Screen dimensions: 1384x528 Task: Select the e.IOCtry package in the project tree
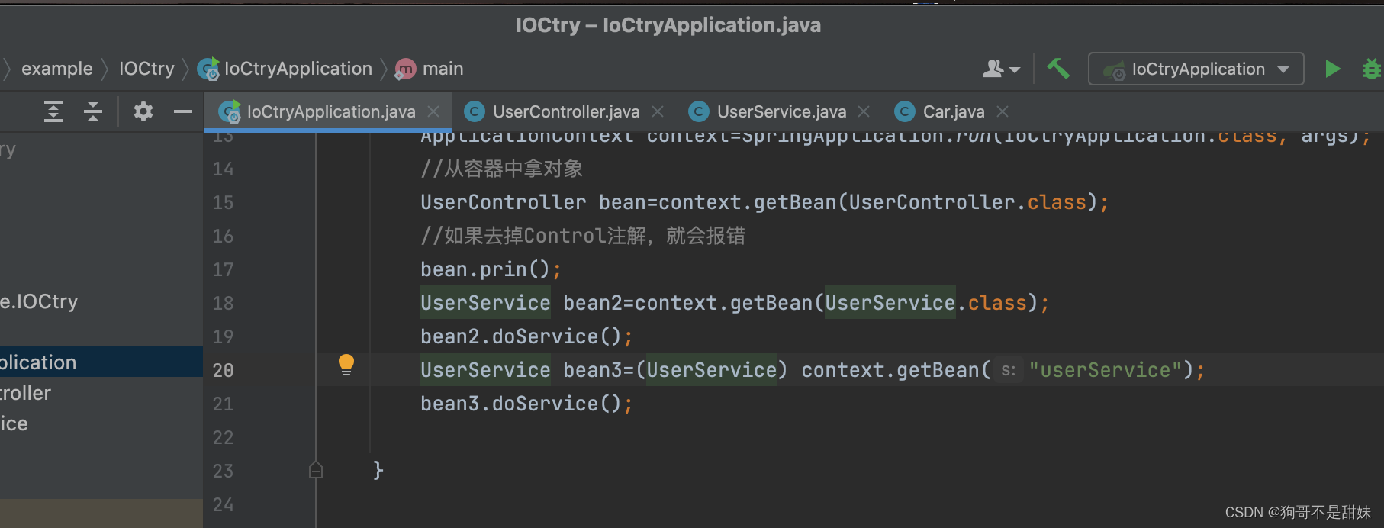click(x=39, y=301)
